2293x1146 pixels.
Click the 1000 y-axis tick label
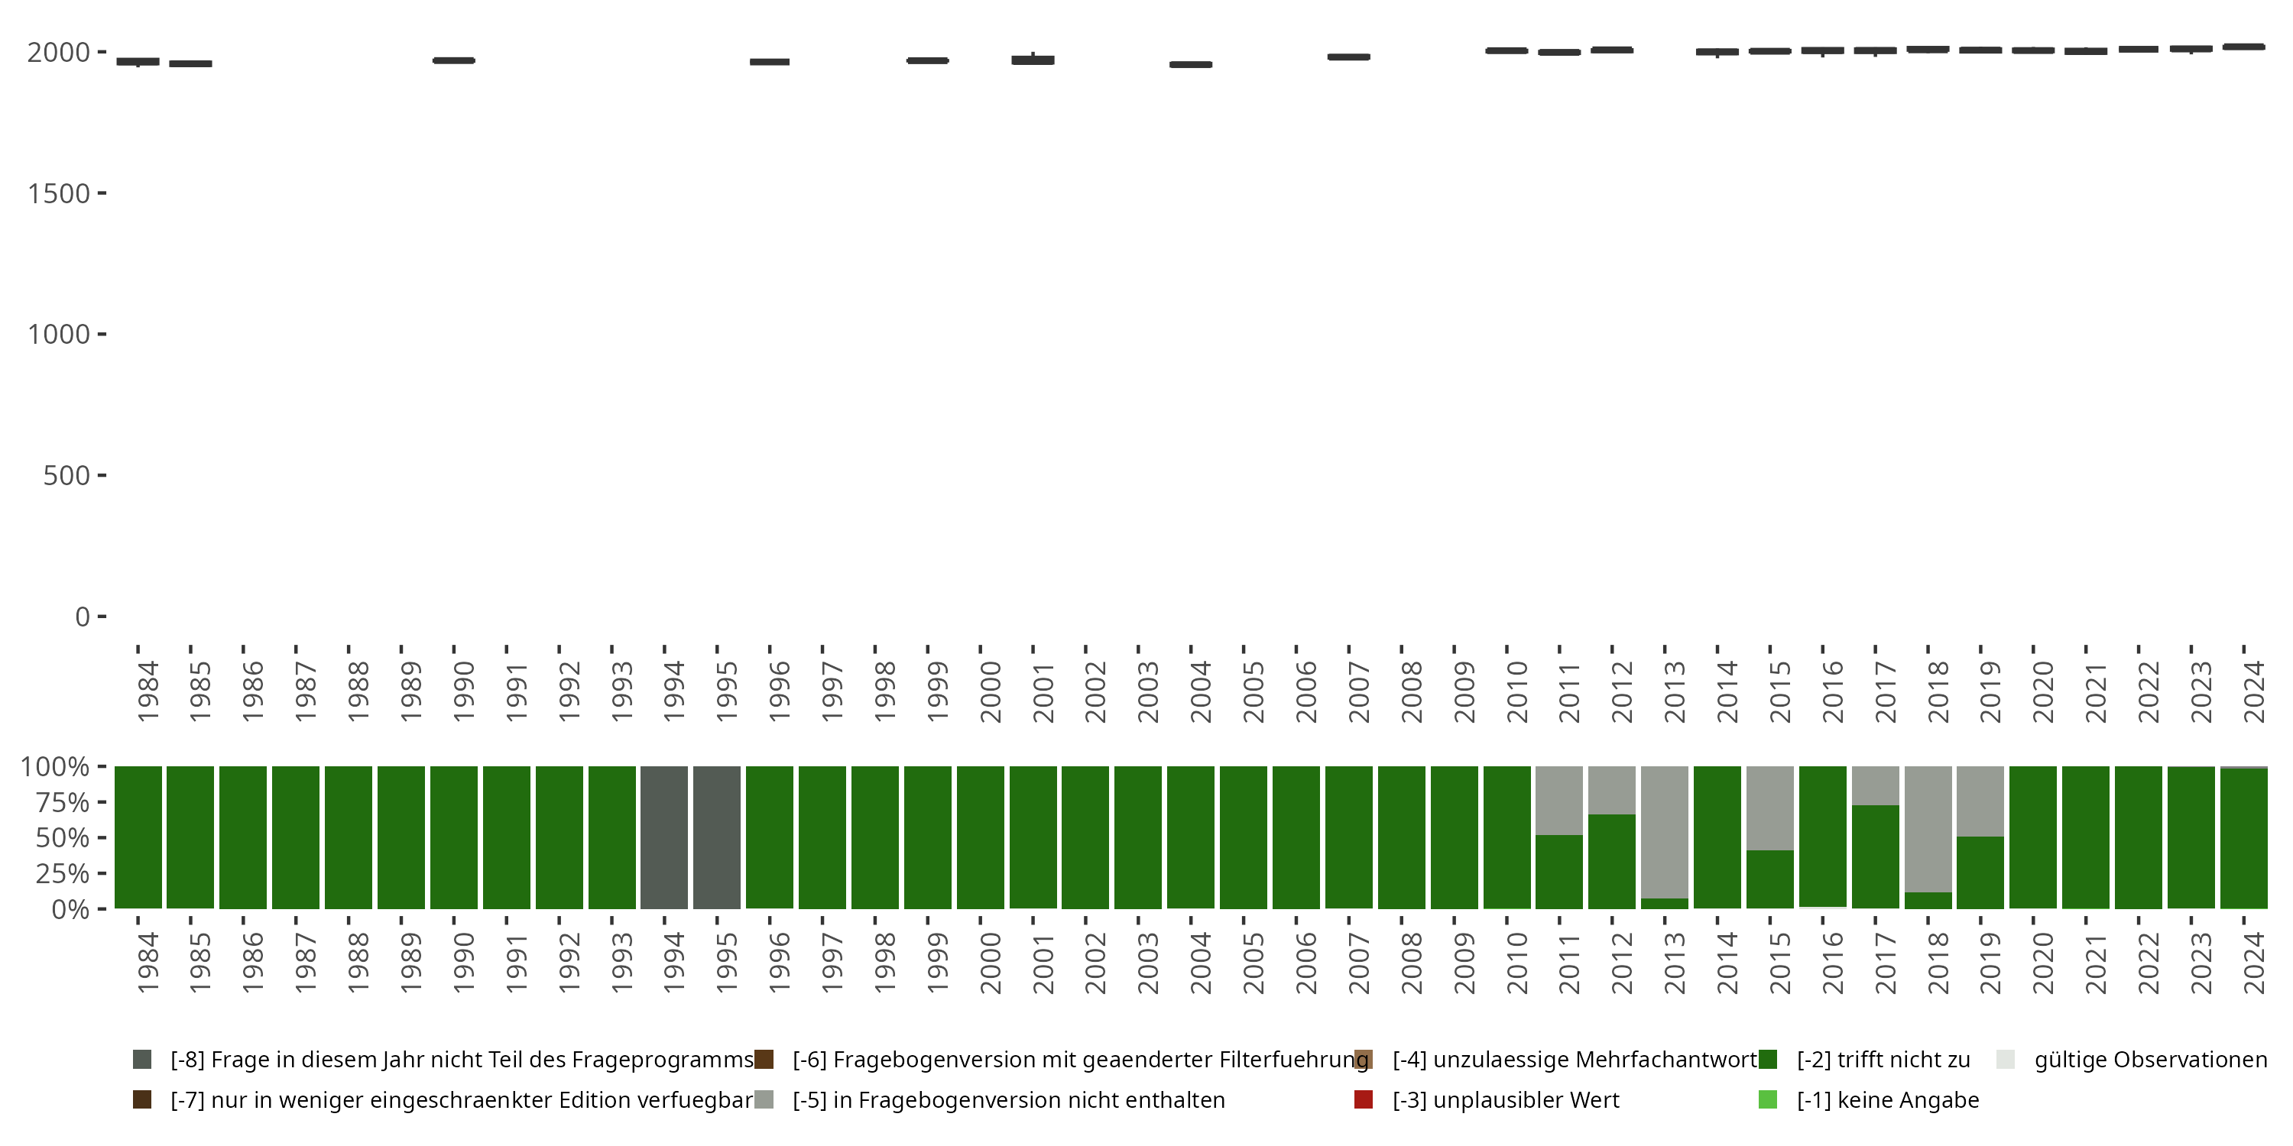[59, 335]
